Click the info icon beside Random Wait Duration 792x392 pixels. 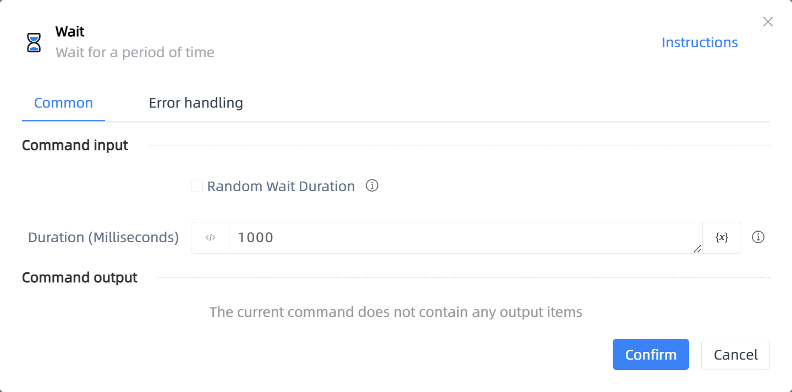(372, 186)
